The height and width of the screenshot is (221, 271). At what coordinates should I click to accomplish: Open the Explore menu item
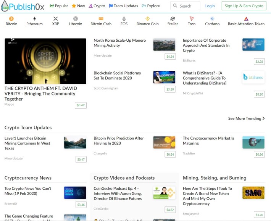click(151, 6)
